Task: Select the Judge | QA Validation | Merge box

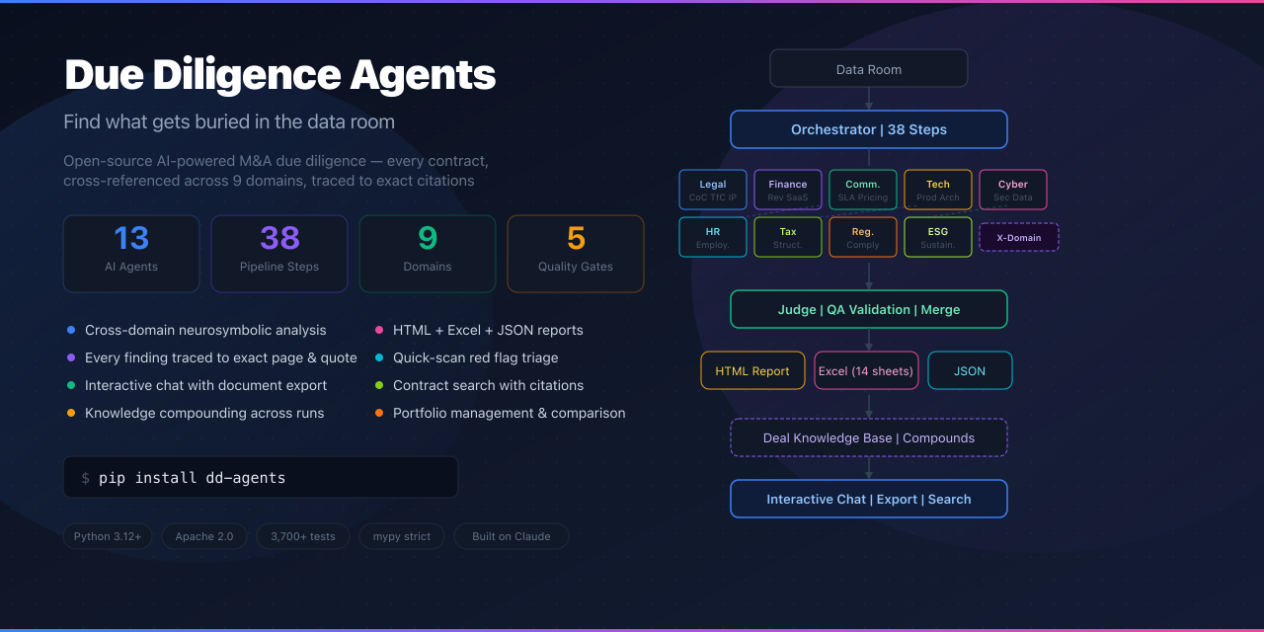Action: 869,309
